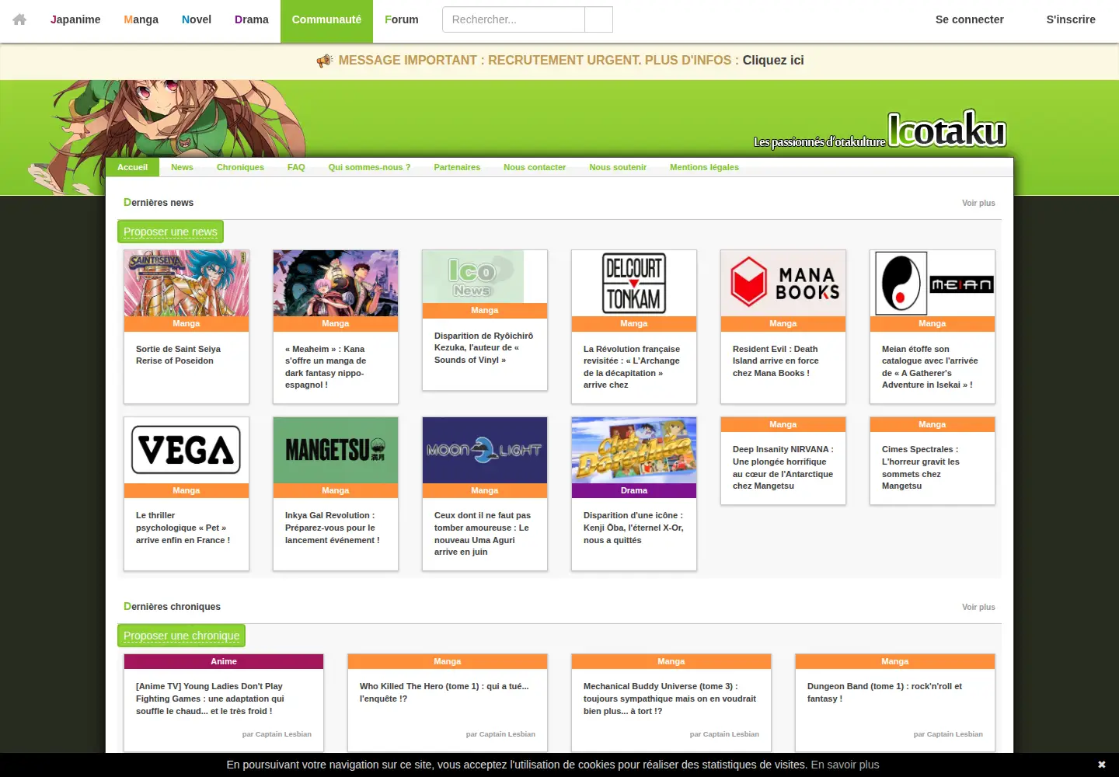Screen dimensions: 1119x777
Task: Follow the Cliquez ici recruitment link
Action: click(x=773, y=61)
